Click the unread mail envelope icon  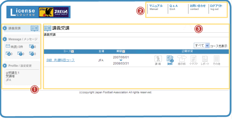tap(8, 46)
